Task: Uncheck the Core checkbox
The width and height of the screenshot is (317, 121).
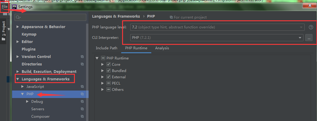Action: [109, 65]
